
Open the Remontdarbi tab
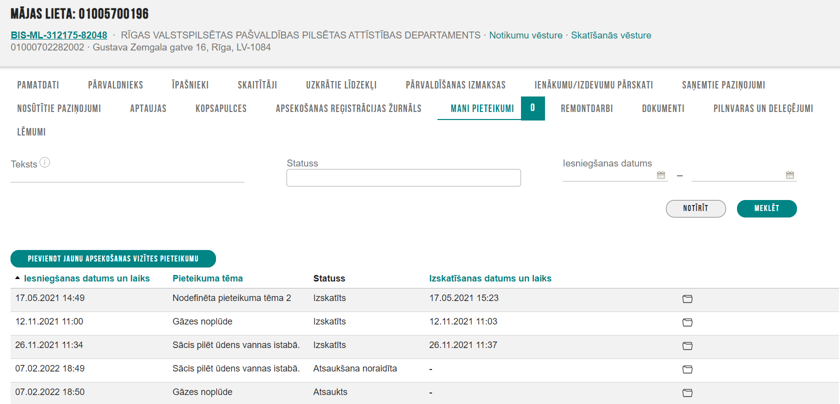click(x=586, y=108)
